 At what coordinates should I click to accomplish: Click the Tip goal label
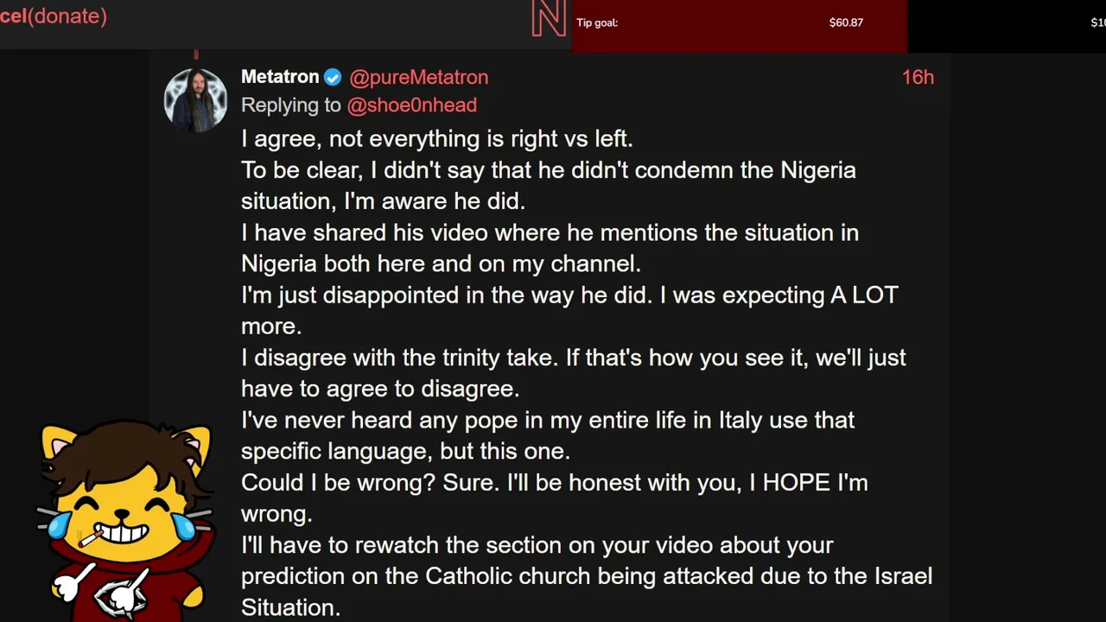click(x=597, y=22)
